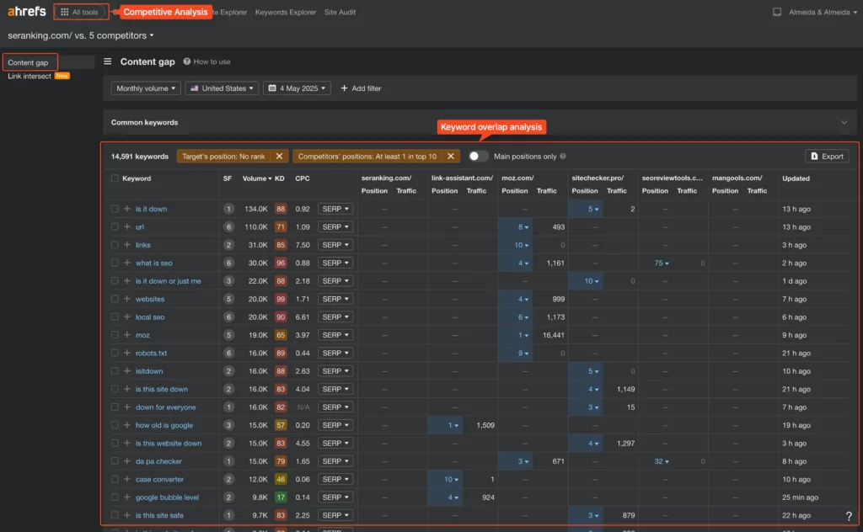Check the box for 'is it down' keyword
Screen dimensions: 863x532
(115, 209)
